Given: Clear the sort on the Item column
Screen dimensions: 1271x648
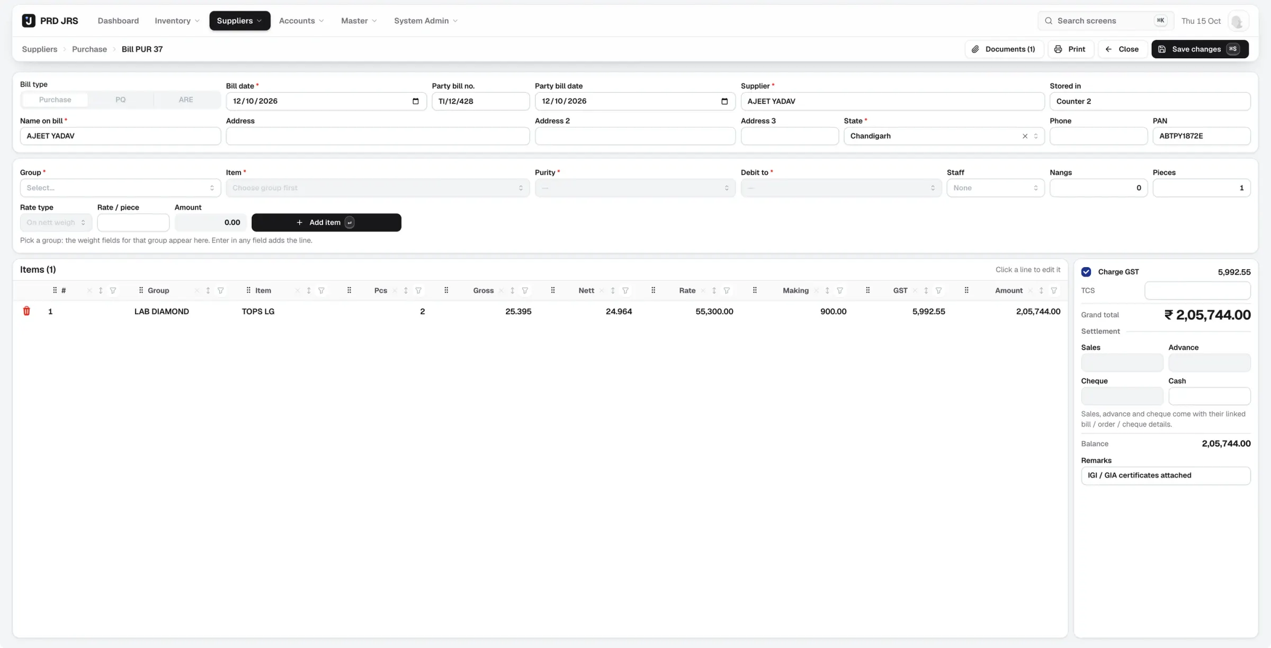Looking at the screenshot, I should (297, 290).
